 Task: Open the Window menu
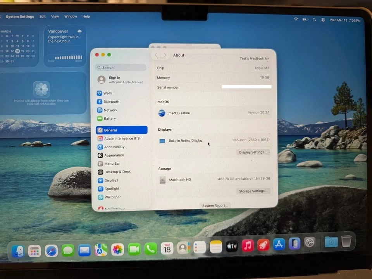[71, 17]
